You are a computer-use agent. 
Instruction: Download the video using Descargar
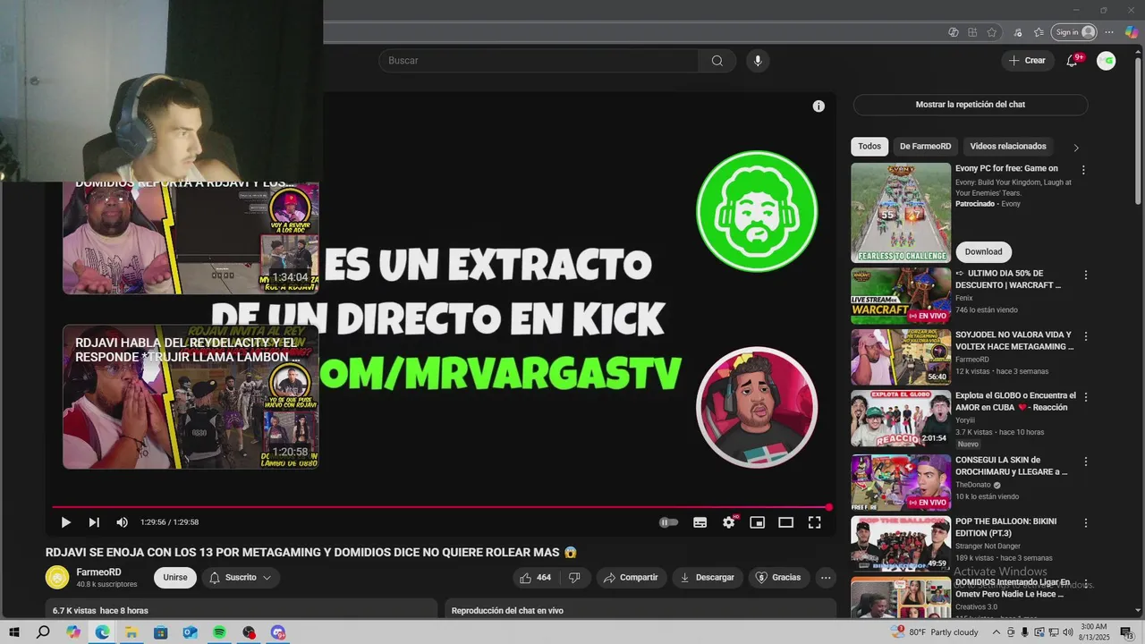(x=707, y=578)
